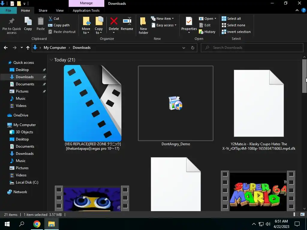Click the Search Downloads field
307x230 pixels.
click(x=252, y=48)
